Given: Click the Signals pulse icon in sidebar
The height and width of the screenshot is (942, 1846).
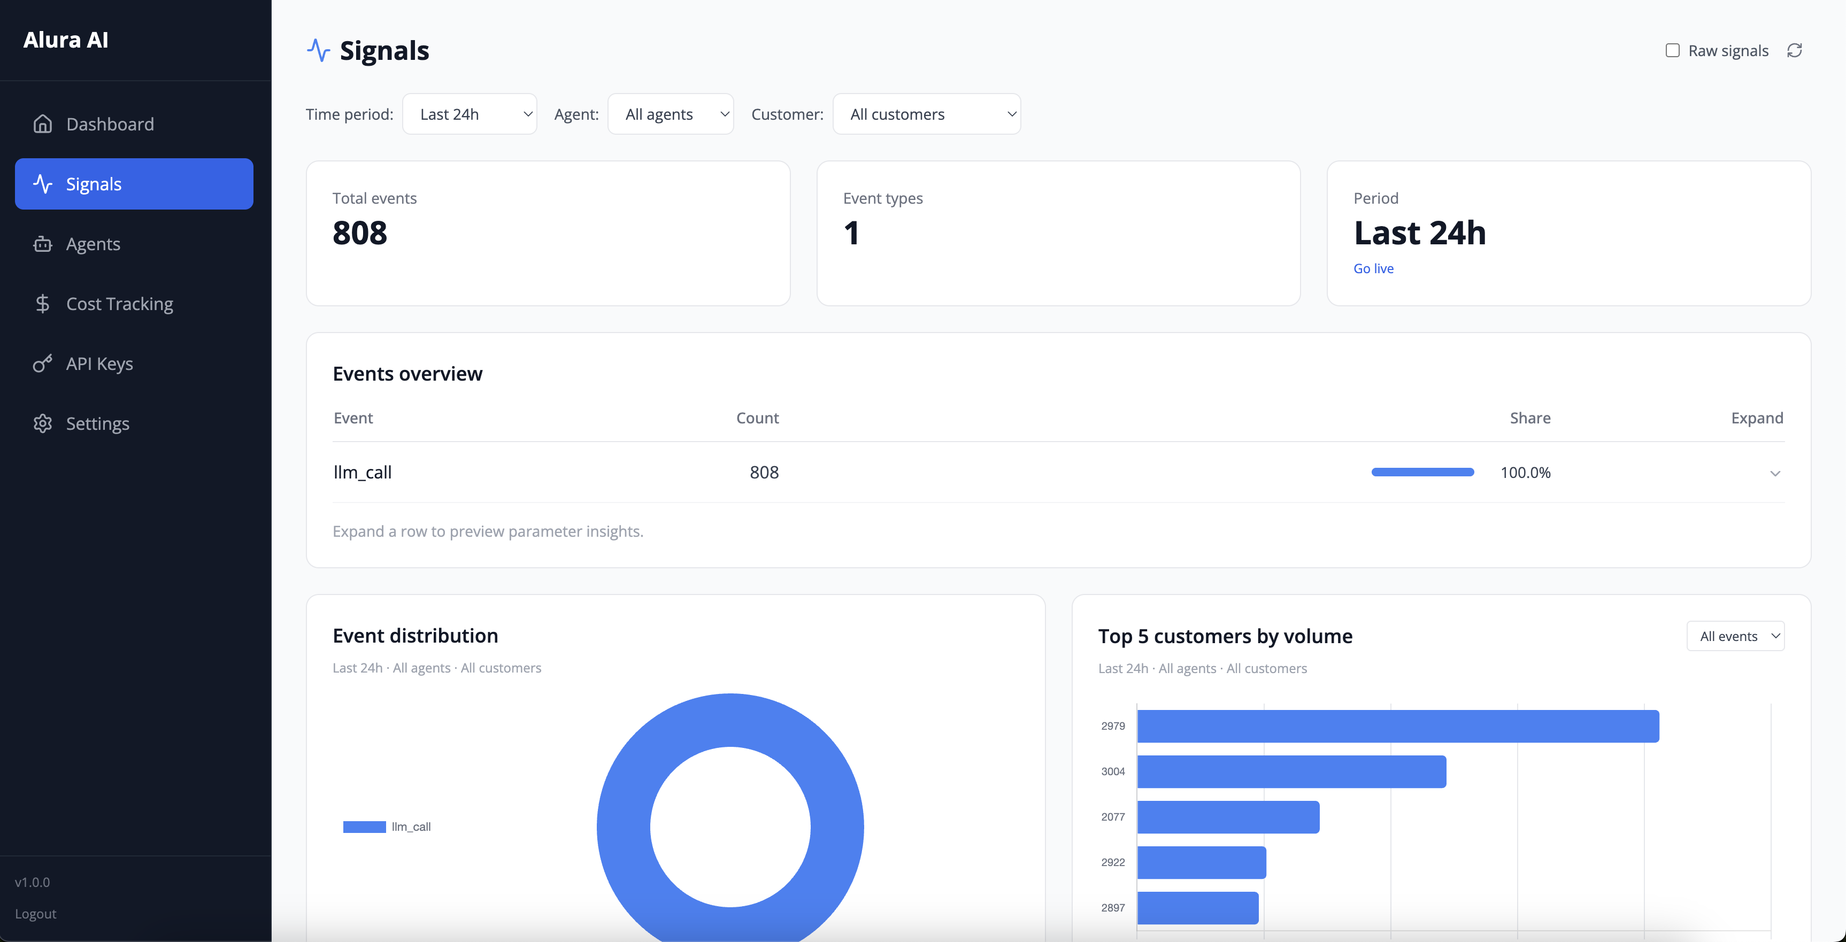Looking at the screenshot, I should click(42, 184).
